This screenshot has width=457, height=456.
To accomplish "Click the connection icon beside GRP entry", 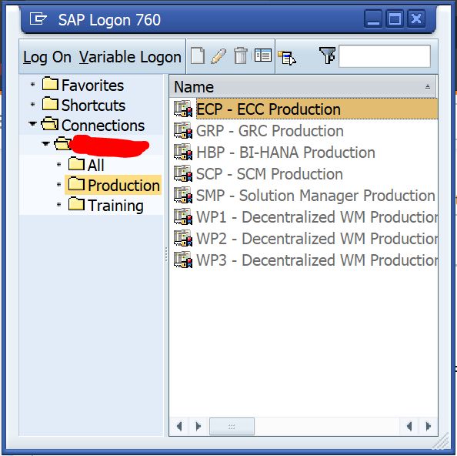I will [x=183, y=130].
